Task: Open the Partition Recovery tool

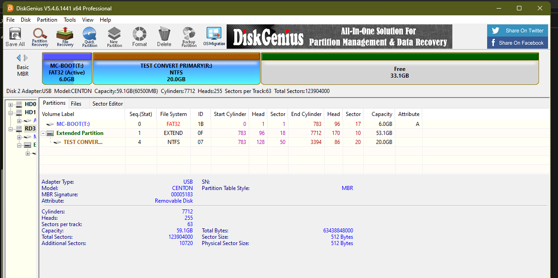Action: click(40, 37)
